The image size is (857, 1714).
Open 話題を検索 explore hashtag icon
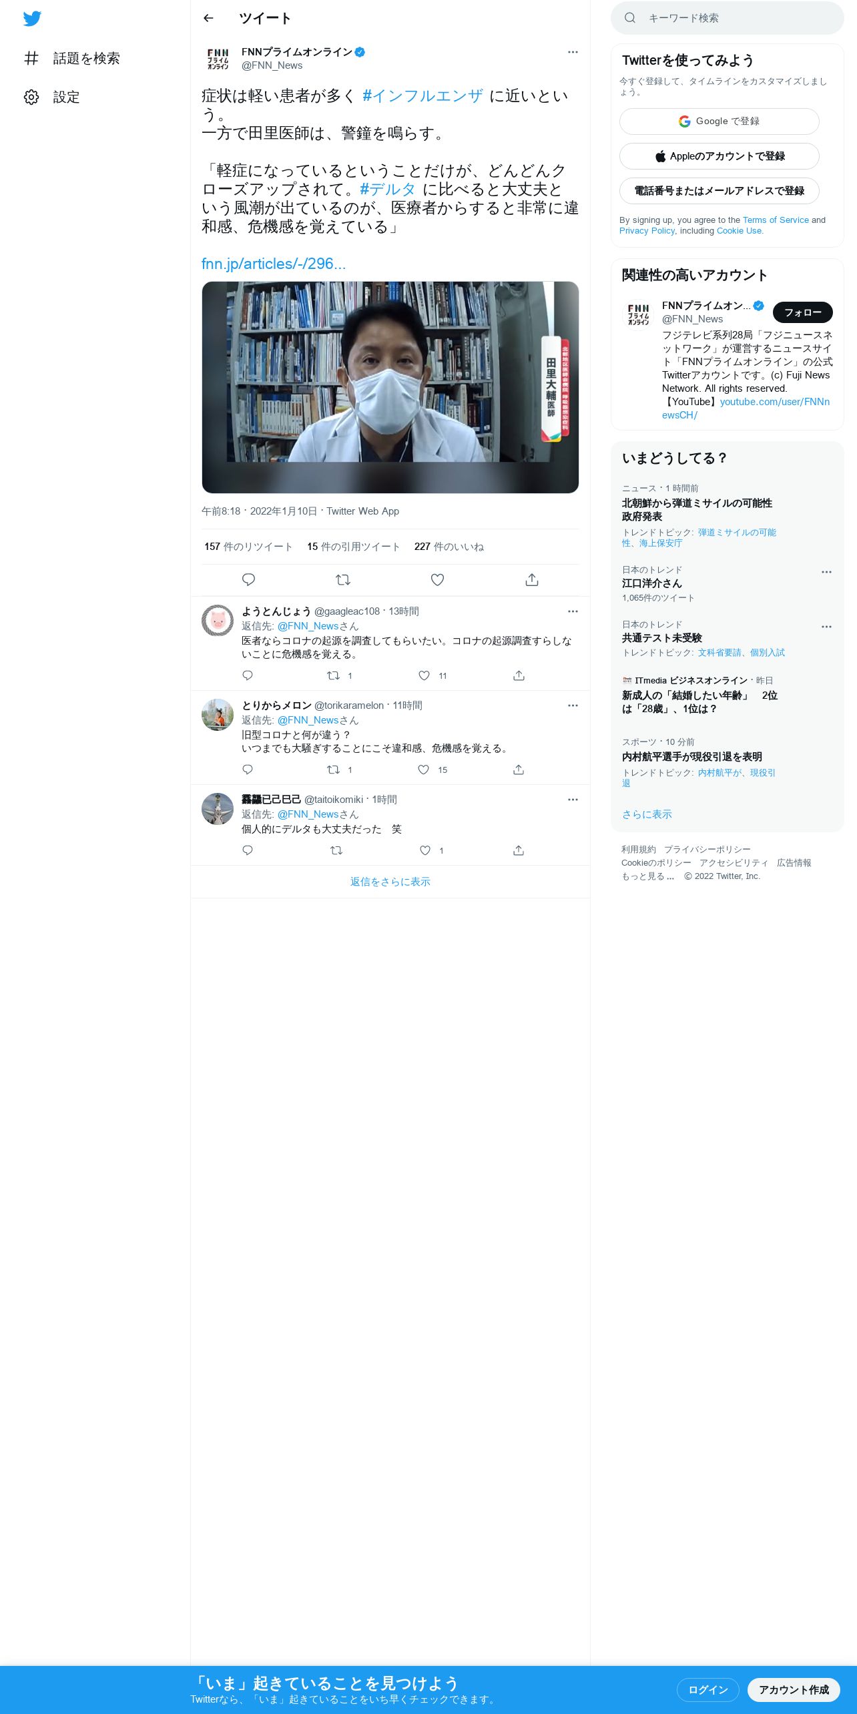click(31, 58)
